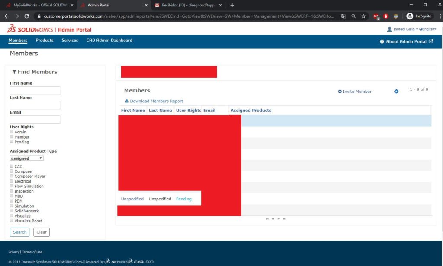Screen dimensions: 443x266
Task: Switch to the Recibidos Gmail browser tab
Action: (x=188, y=5)
